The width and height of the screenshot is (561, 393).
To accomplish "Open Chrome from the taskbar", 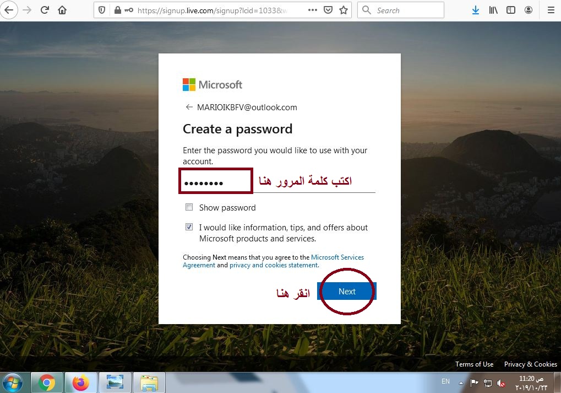I will [47, 383].
